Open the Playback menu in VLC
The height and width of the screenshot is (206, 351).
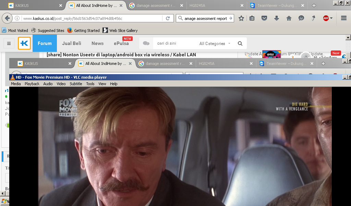32,84
